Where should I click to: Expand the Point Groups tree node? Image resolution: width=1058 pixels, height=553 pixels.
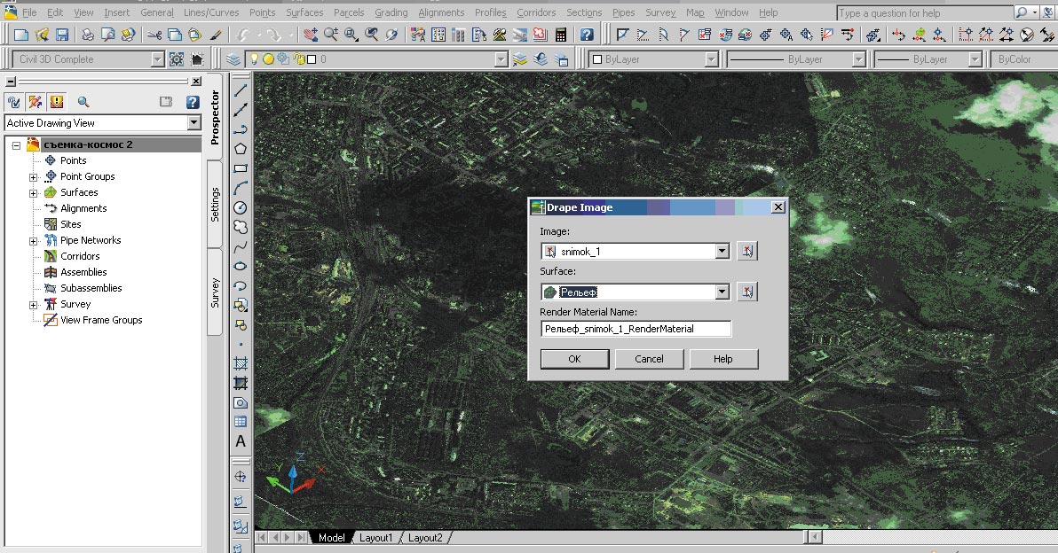tap(33, 177)
